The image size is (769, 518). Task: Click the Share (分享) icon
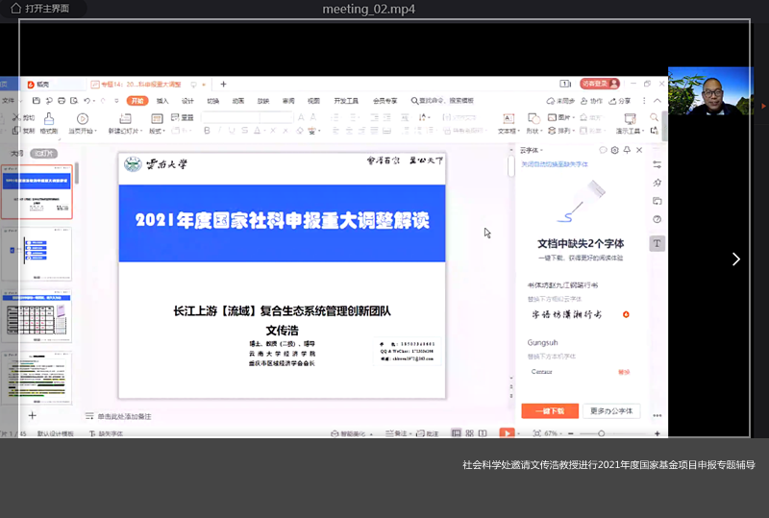coord(619,100)
